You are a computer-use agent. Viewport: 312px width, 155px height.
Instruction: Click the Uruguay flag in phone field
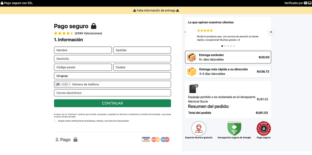(x=58, y=84)
